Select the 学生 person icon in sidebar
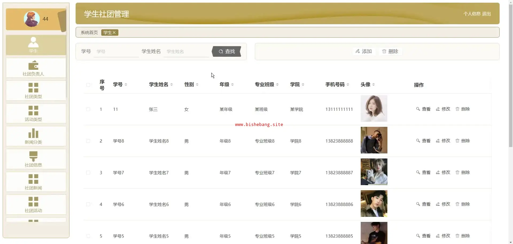 [33, 42]
